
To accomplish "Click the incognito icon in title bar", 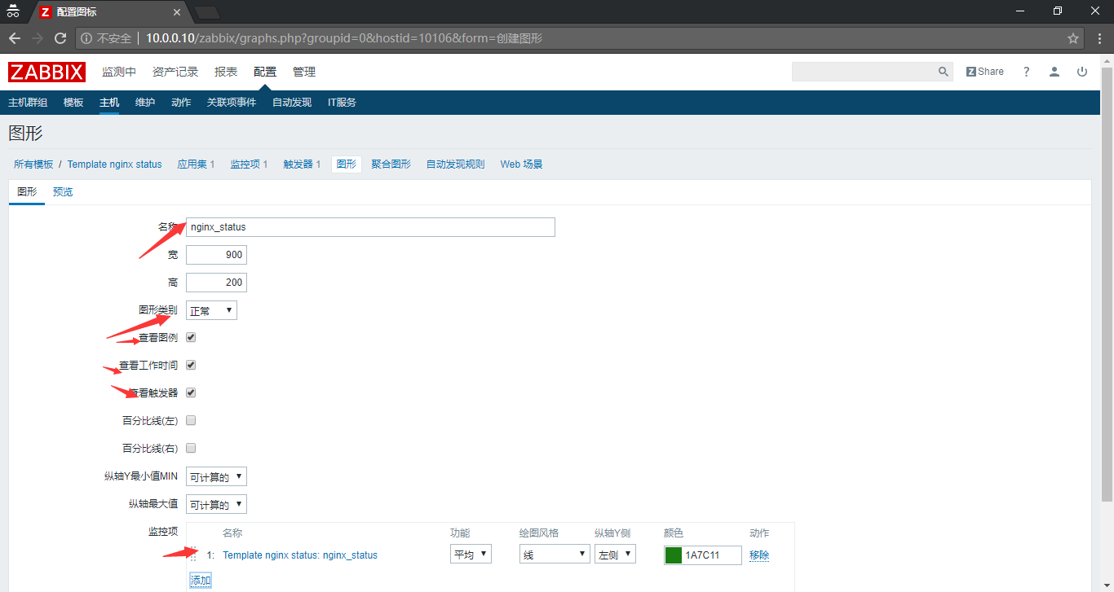I will point(14,11).
